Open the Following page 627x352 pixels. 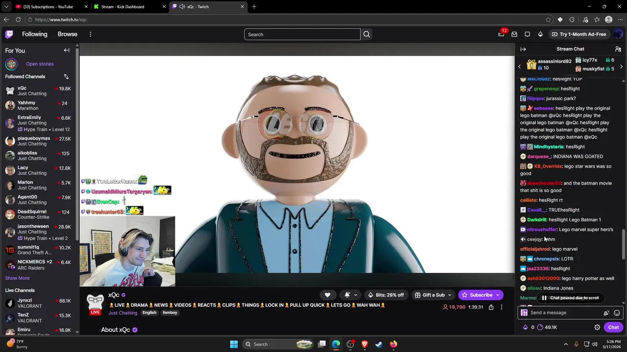click(x=35, y=34)
